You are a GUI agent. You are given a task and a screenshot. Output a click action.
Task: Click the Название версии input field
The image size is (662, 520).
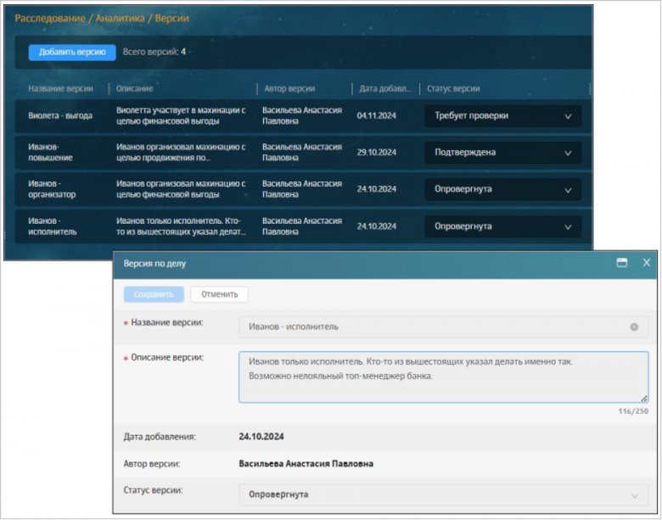coord(433,327)
